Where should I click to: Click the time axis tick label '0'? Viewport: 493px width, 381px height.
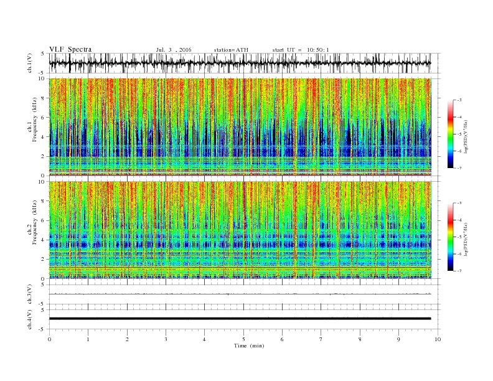49,339
